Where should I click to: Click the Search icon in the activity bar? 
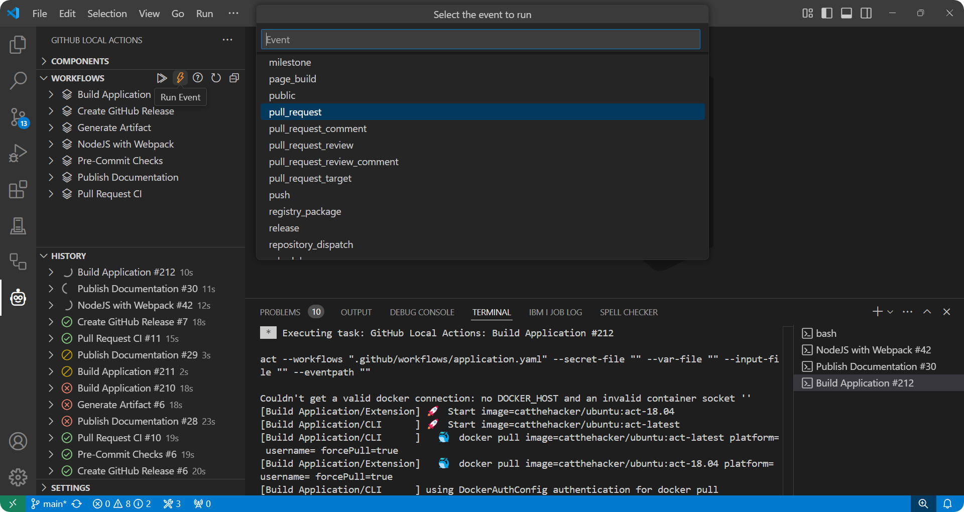click(18, 80)
